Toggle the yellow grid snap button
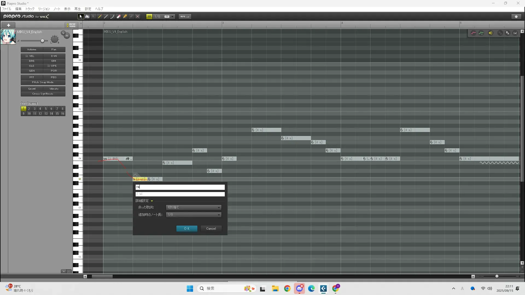 click(149, 17)
